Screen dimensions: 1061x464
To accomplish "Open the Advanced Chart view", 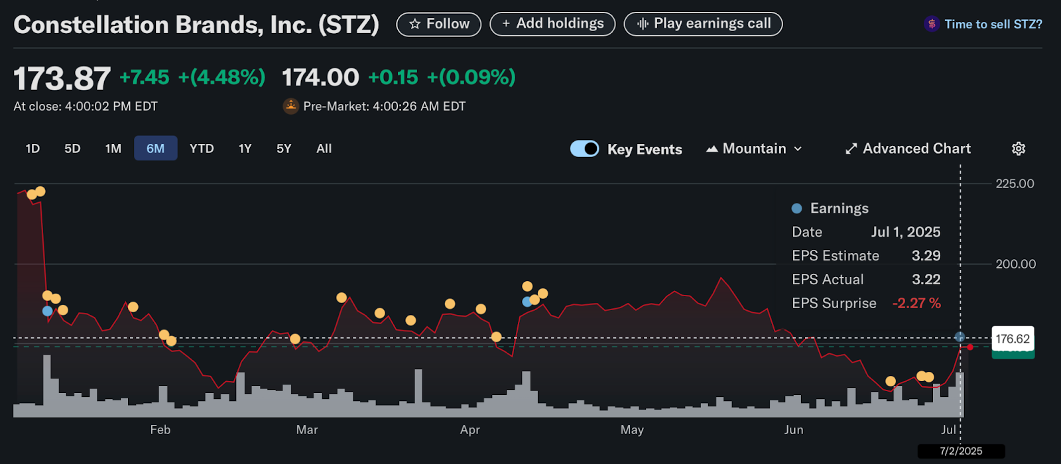I will click(x=908, y=148).
